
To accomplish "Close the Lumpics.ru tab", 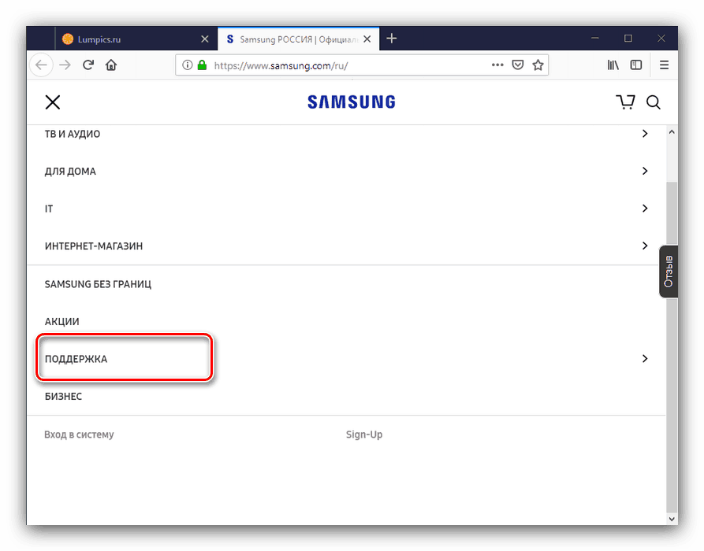I will coord(205,39).
